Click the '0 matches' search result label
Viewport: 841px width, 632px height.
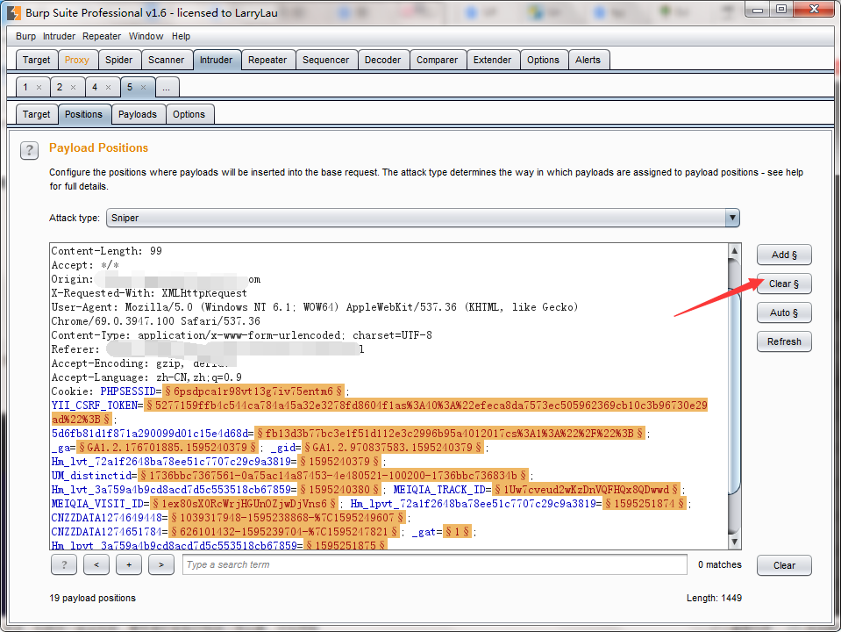tap(720, 565)
